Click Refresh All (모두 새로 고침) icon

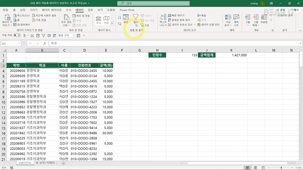pos(66,20)
